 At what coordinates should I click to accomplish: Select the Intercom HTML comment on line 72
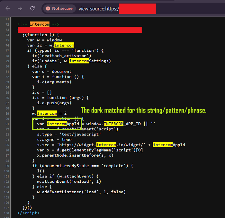click(38, 24)
